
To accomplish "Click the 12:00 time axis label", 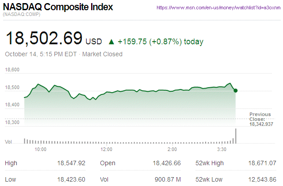I will point(107,150).
